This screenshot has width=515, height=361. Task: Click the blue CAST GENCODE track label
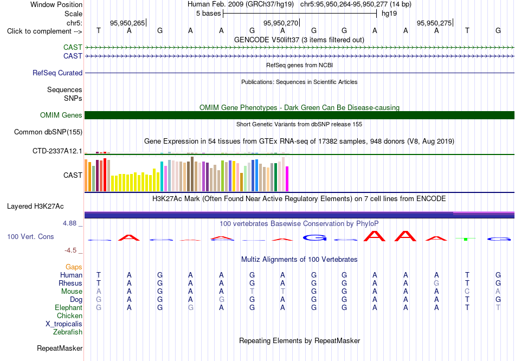73,56
